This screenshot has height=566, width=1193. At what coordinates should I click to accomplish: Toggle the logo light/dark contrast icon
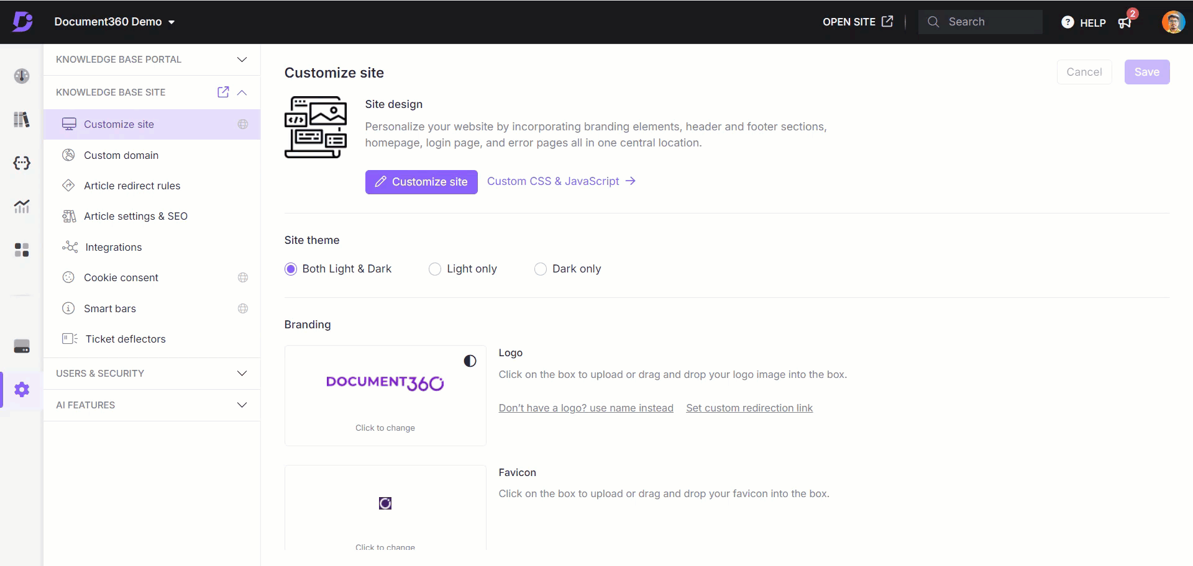click(470, 361)
